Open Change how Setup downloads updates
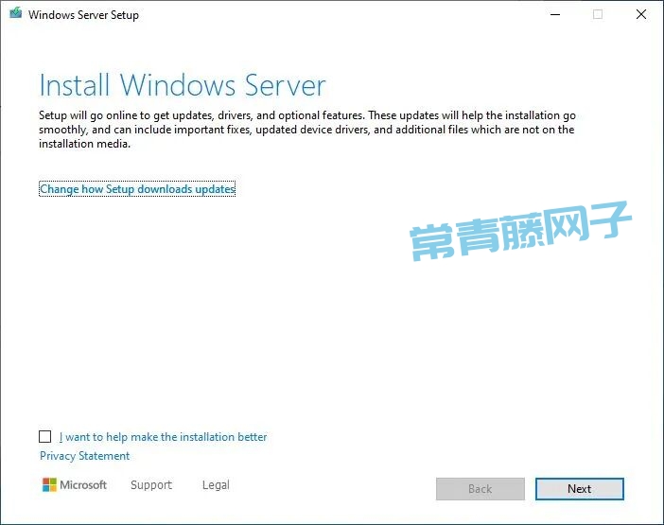This screenshot has height=525, width=664. click(137, 189)
